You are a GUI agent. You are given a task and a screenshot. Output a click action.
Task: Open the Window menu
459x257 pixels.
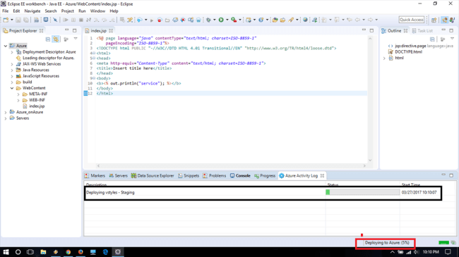point(97,11)
